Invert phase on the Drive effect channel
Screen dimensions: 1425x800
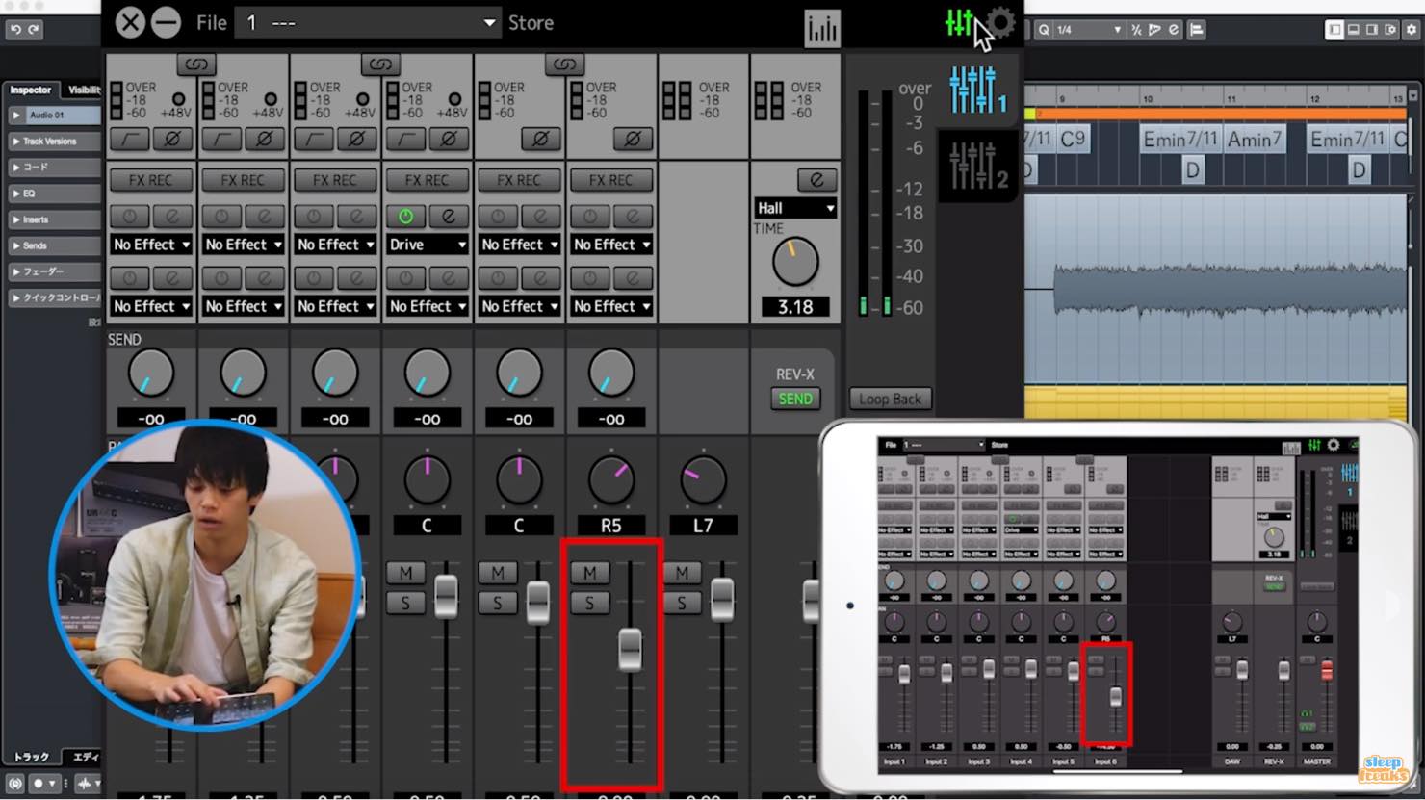coord(449,140)
